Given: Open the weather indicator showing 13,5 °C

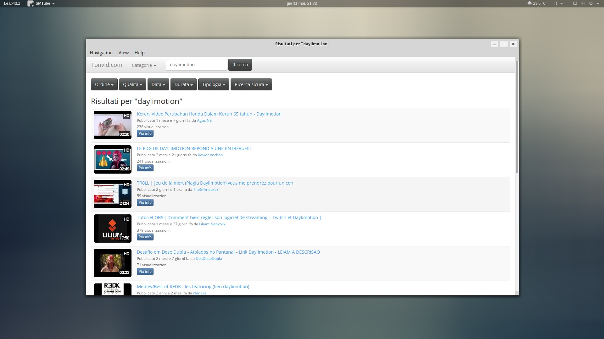Looking at the screenshot, I should (536, 3).
